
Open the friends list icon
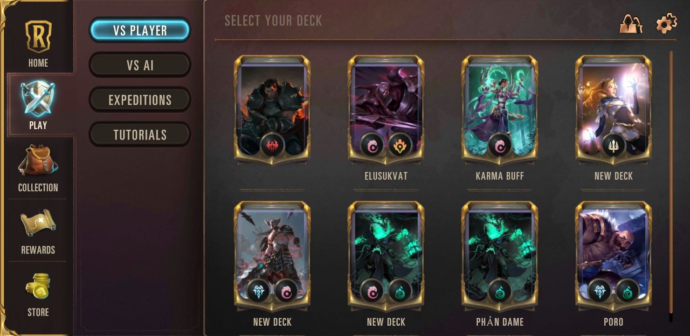631,23
